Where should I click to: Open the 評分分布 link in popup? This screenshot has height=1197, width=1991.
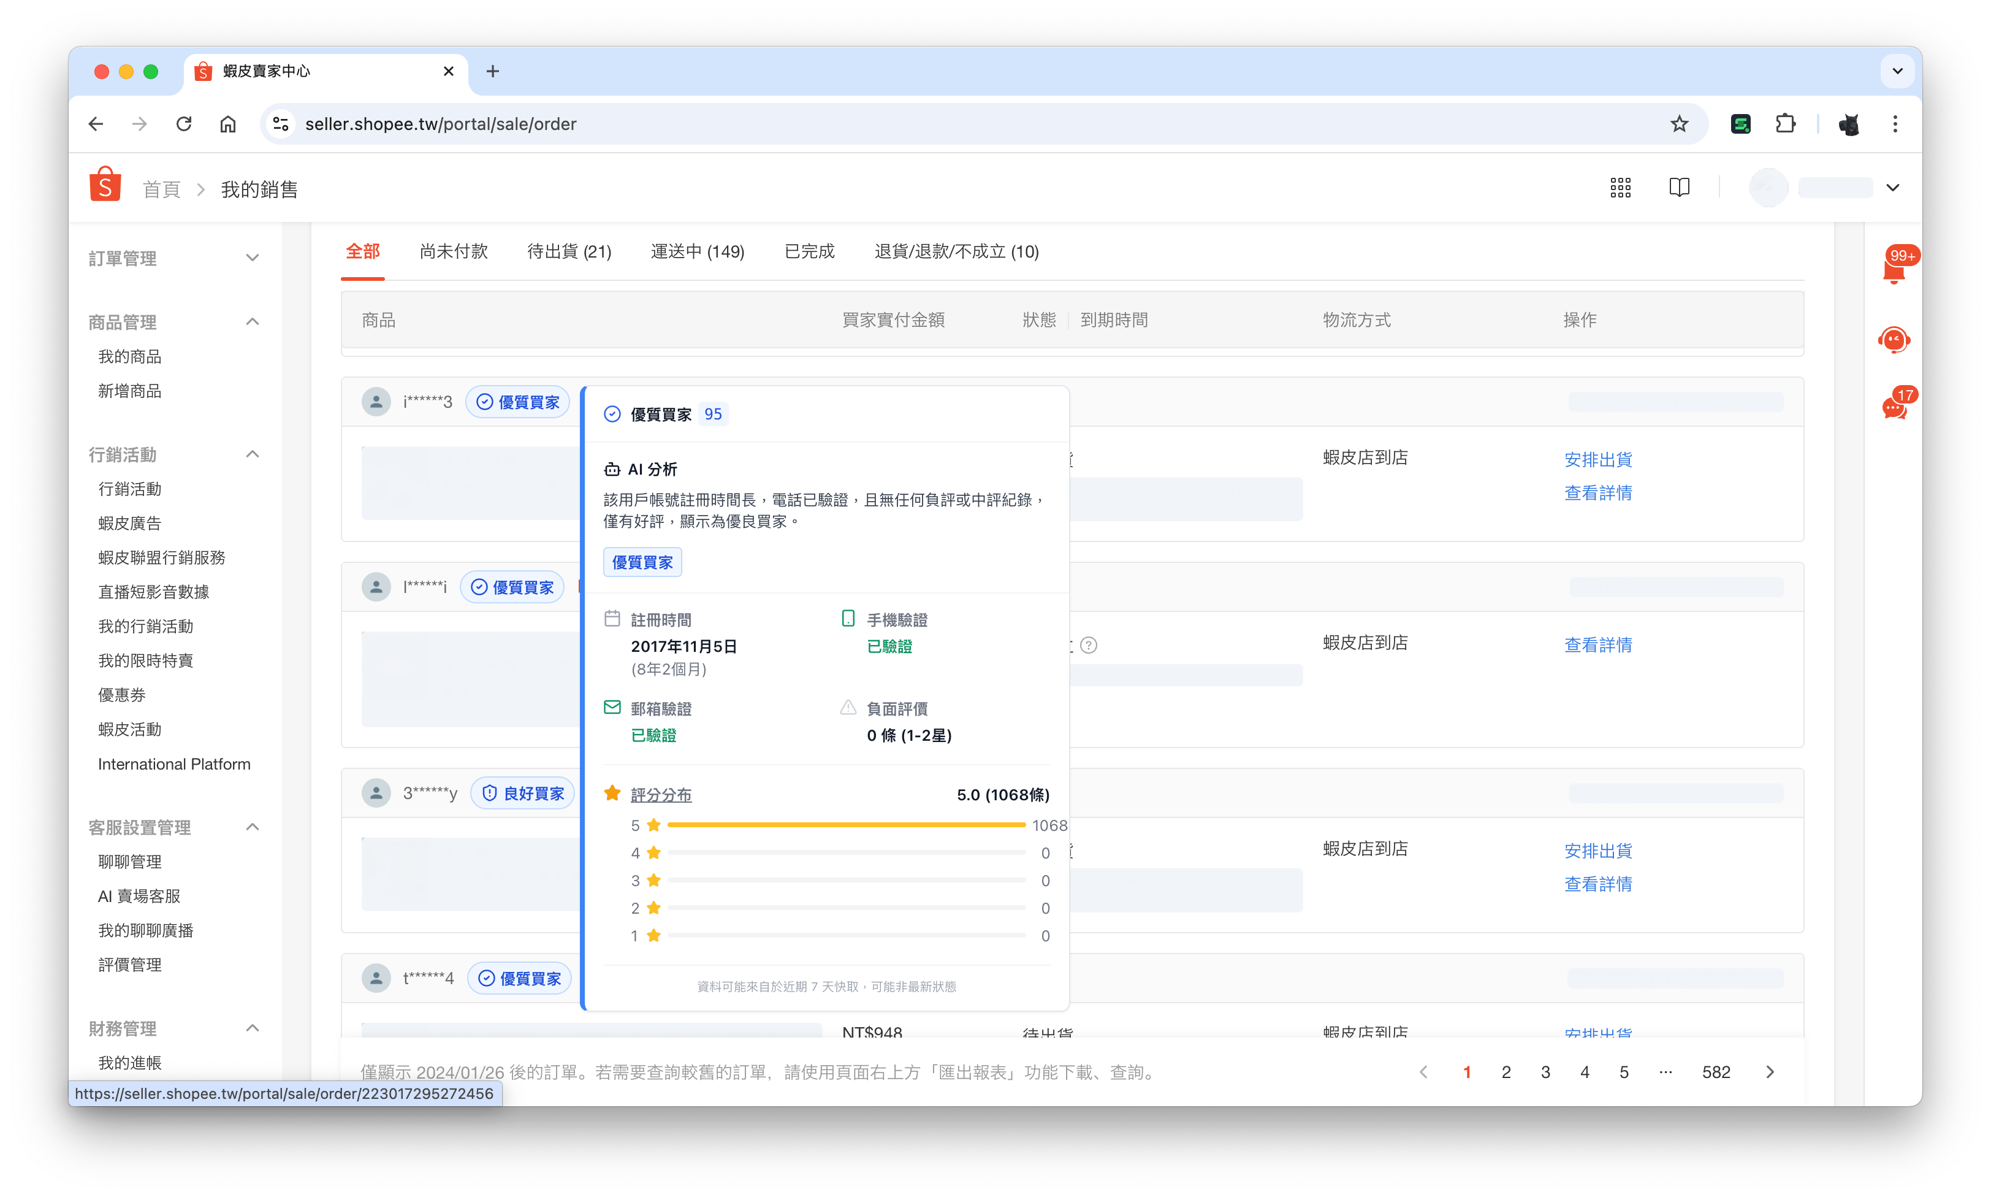[661, 795]
